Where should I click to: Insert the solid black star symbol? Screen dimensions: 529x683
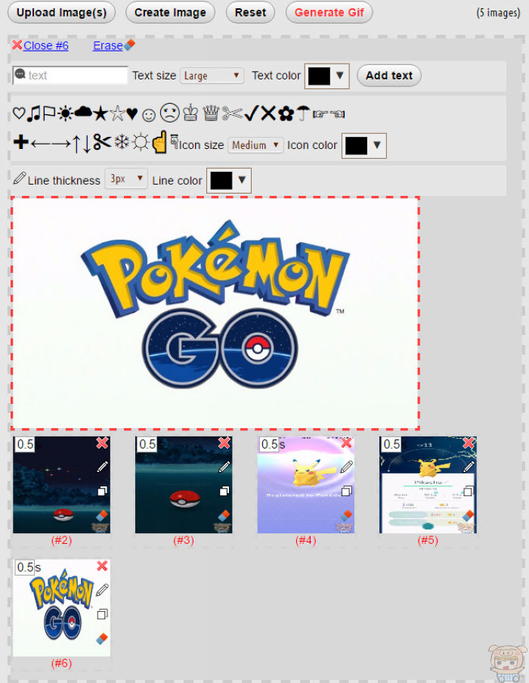(101, 113)
